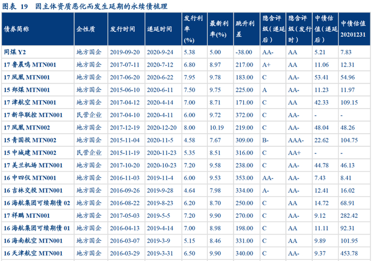Image resolution: width=373 pixels, height=261 pixels.
Task: Select the 17美兰机场MTN001 bond name
Action: click(x=33, y=165)
